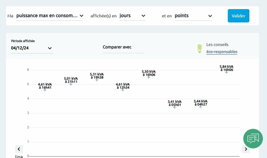Advance to next period with right arrow
Image resolution: width=267 pixels, height=158 pixels.
(246, 149)
